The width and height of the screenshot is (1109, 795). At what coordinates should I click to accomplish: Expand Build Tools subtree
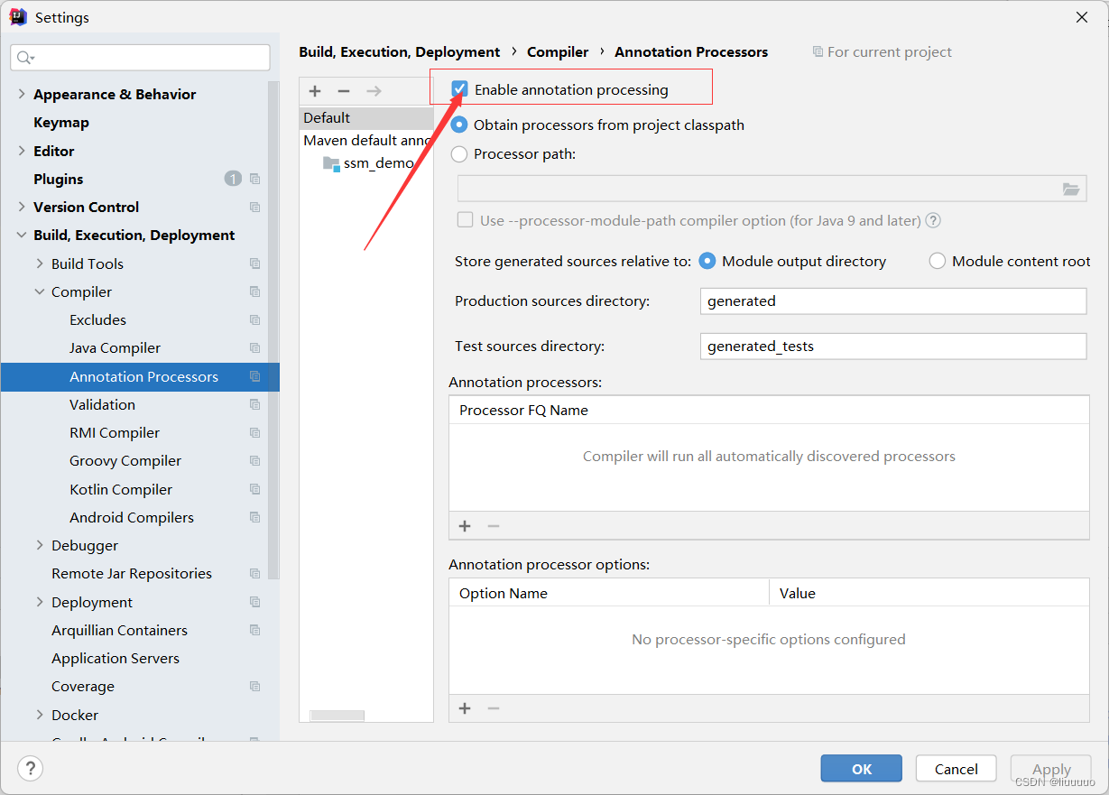[40, 263]
